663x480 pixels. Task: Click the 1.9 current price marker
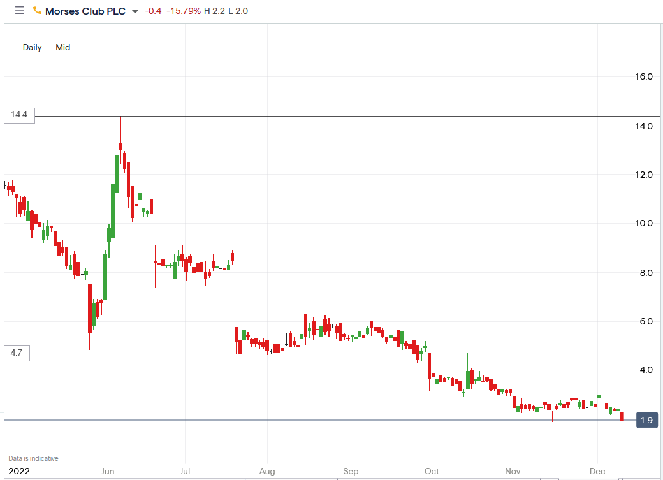647,420
